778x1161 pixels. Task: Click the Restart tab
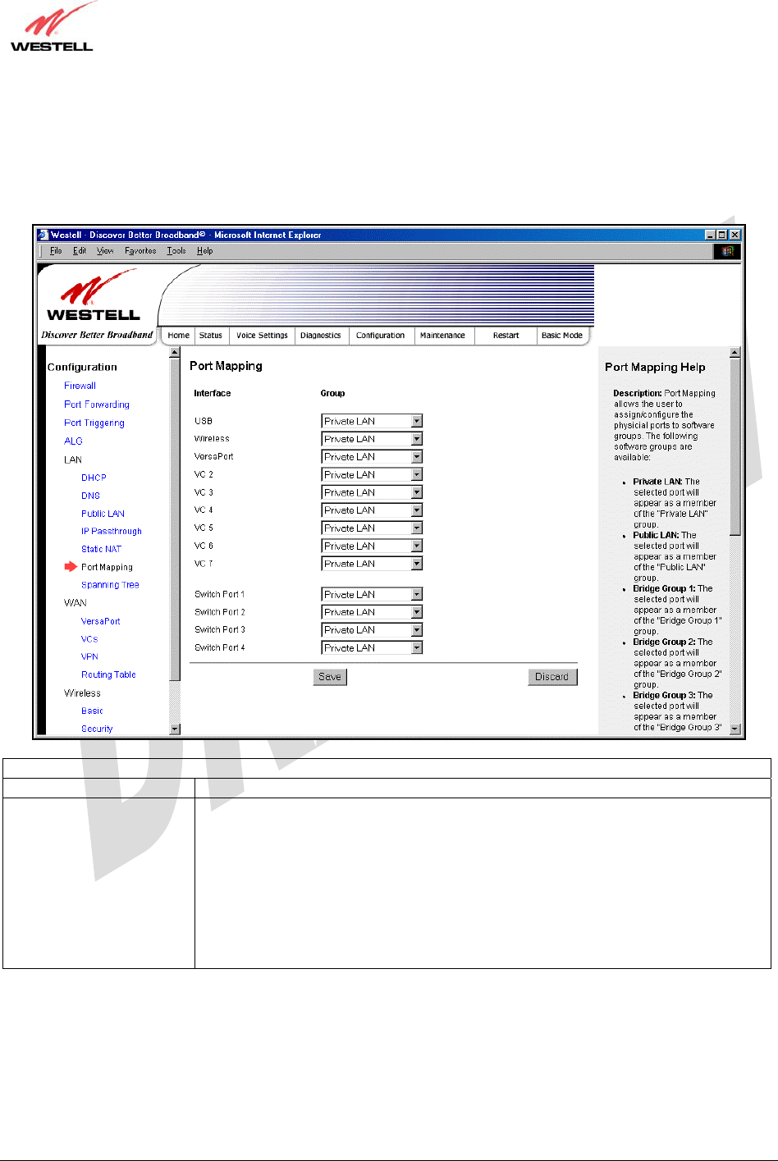click(506, 336)
